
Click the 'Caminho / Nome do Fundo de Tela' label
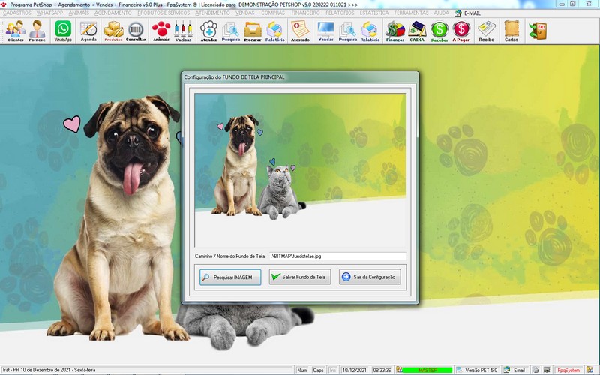[x=229, y=256]
